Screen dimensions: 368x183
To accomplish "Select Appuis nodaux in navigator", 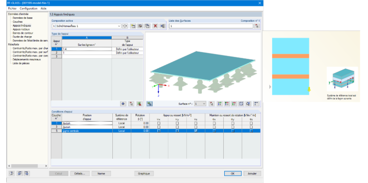I will pos(21,29).
